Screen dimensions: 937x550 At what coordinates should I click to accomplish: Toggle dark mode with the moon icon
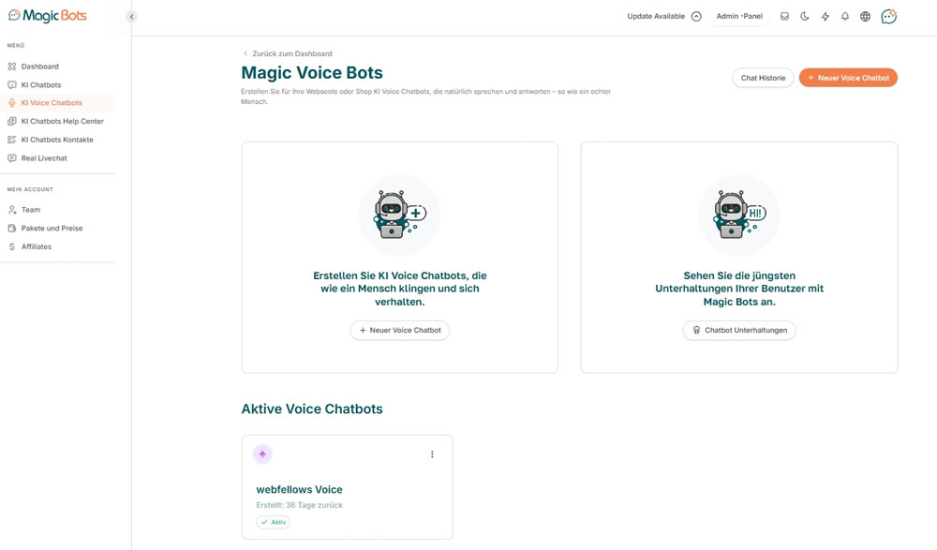pos(805,17)
